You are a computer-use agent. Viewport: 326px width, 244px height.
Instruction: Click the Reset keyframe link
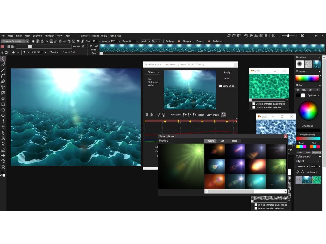[201, 115]
